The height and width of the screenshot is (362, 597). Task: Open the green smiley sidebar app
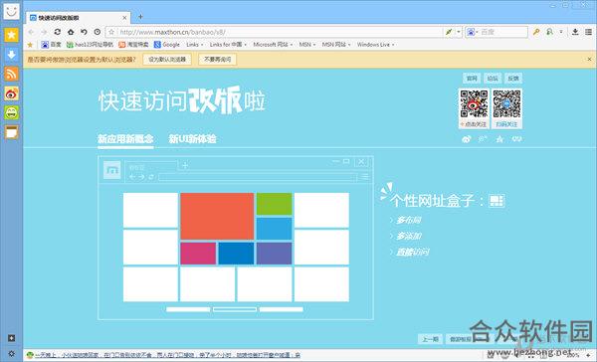click(11, 112)
